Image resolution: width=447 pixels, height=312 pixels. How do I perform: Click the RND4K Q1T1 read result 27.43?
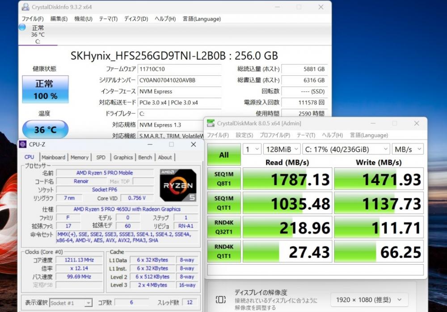(x=287, y=252)
